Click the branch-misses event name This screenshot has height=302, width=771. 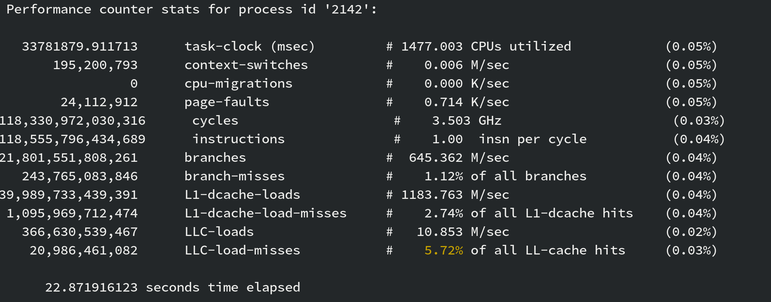pyautogui.click(x=235, y=176)
